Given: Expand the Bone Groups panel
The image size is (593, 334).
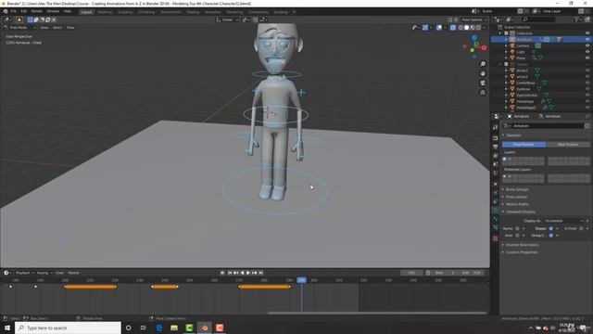Looking at the screenshot, I should point(517,189).
